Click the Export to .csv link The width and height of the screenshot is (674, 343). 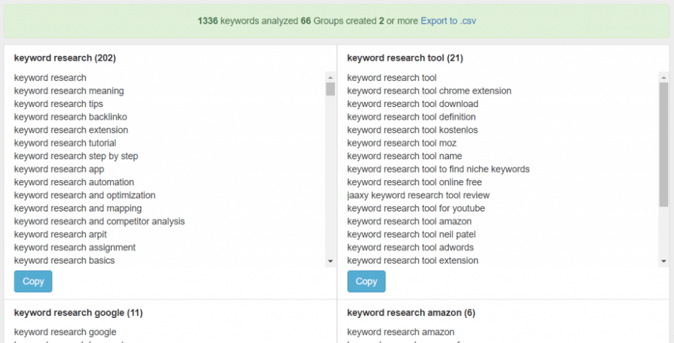[448, 21]
